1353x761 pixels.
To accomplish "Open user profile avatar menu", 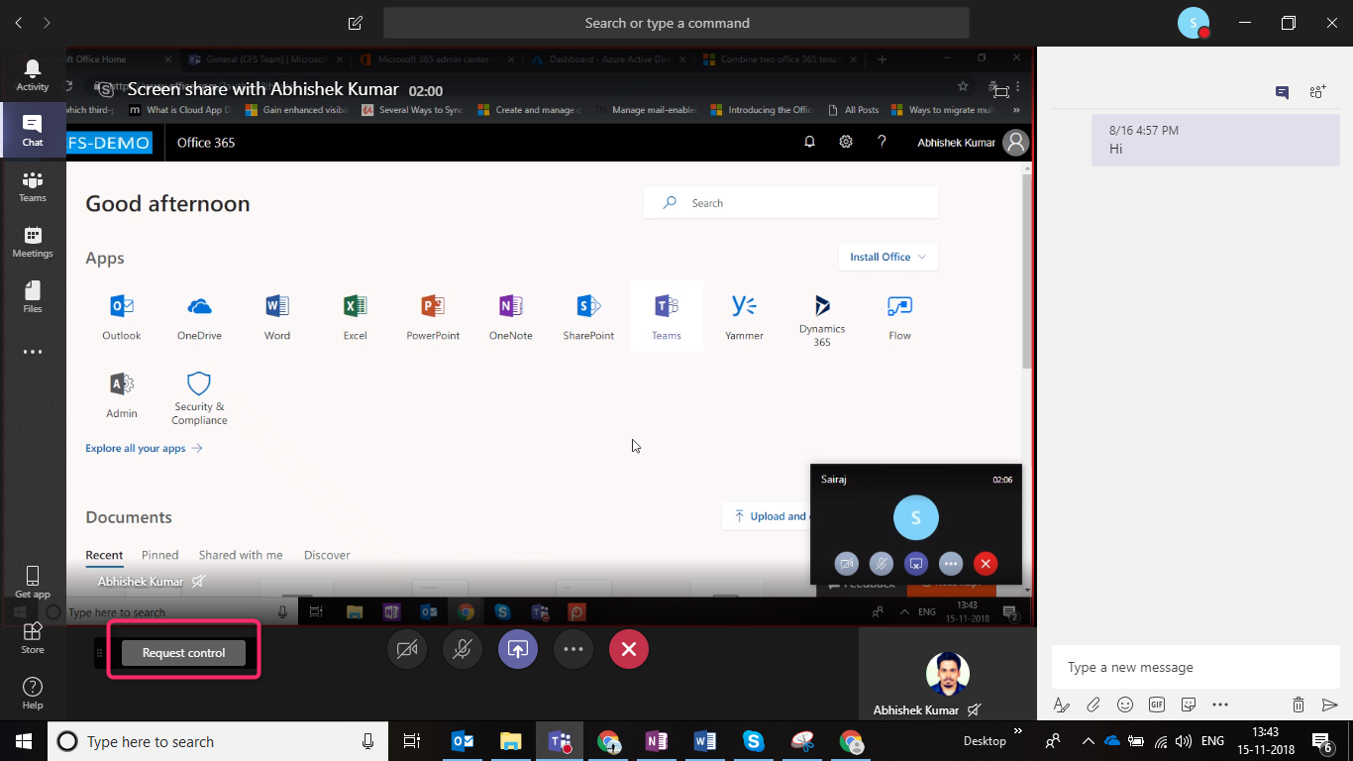I will click(x=1194, y=23).
